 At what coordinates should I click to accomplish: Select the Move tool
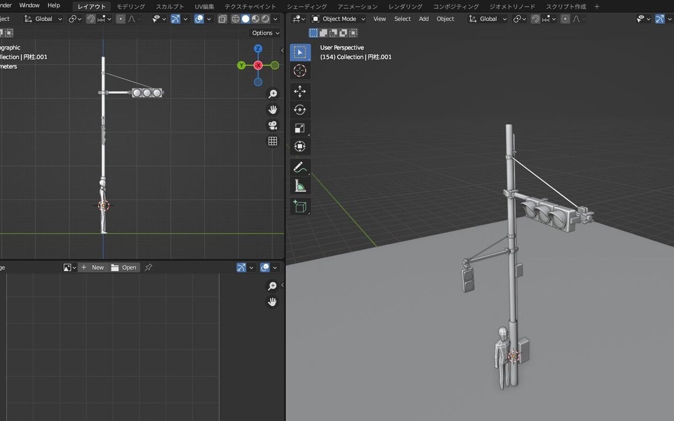[300, 91]
